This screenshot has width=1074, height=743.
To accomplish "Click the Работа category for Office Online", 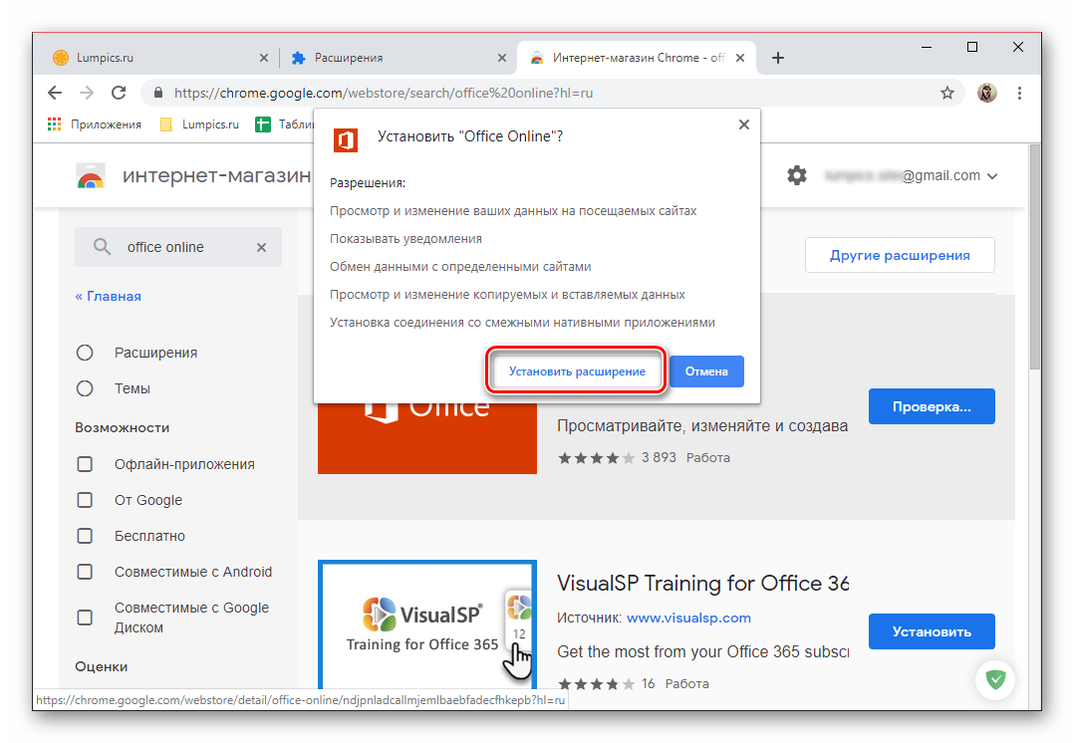I will click(x=707, y=457).
